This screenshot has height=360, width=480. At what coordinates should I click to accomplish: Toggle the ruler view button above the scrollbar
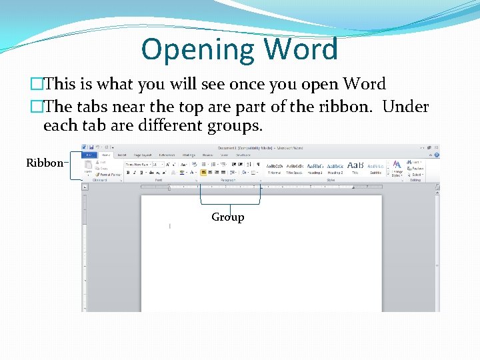(437, 187)
